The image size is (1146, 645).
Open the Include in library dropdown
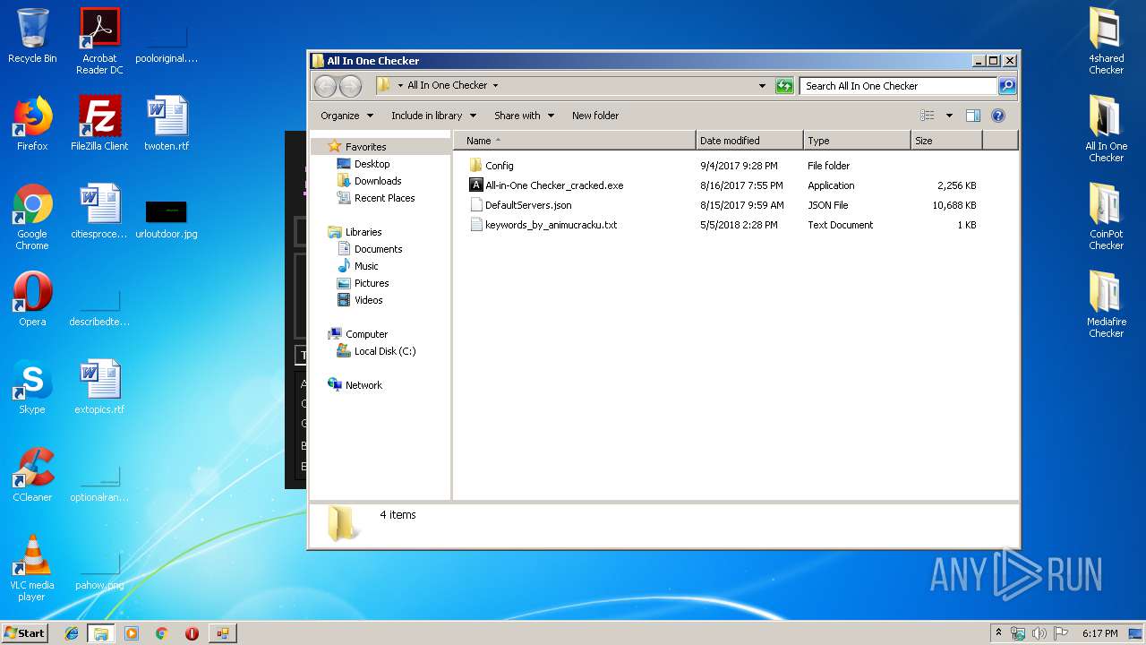point(433,116)
